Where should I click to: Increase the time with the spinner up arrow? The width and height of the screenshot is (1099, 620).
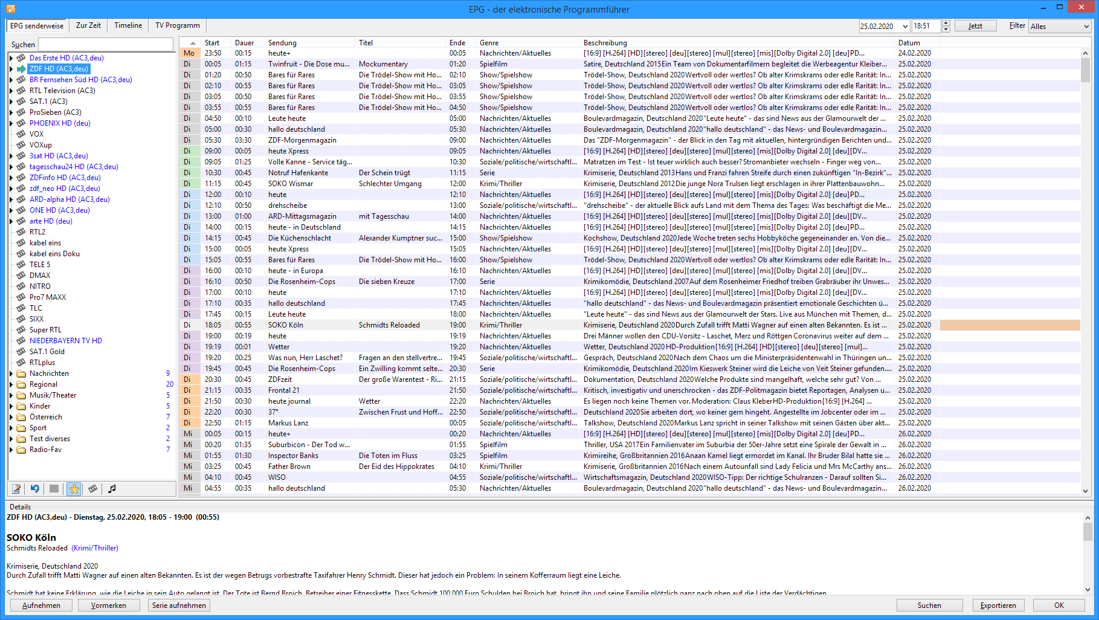pos(946,24)
